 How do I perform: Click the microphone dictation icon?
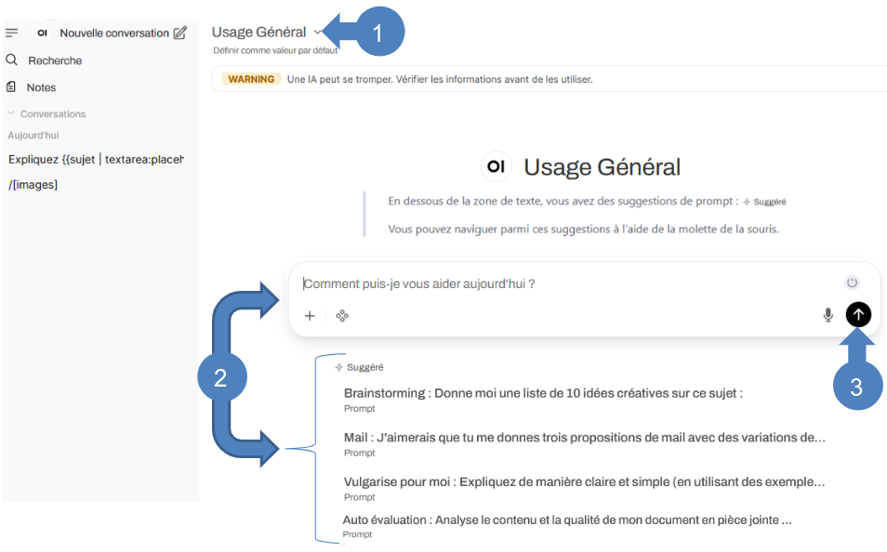(827, 315)
